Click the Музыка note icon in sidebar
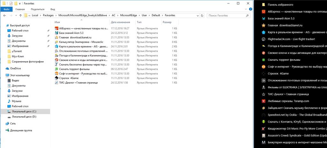The image size is (327, 148). pyautogui.click(x=9, y=101)
